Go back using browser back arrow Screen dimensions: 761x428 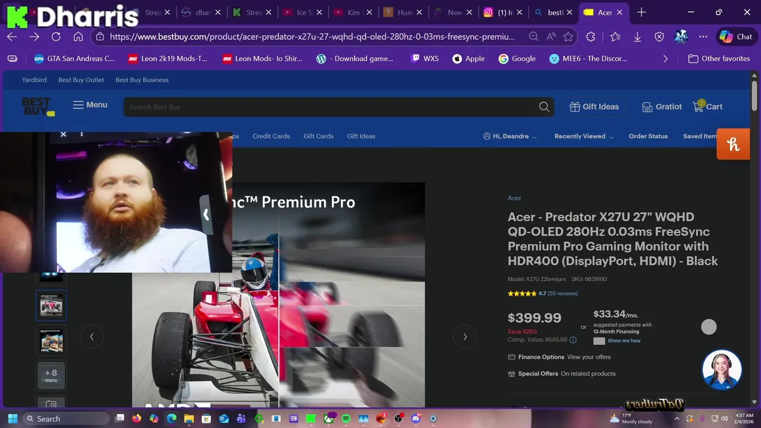click(12, 37)
